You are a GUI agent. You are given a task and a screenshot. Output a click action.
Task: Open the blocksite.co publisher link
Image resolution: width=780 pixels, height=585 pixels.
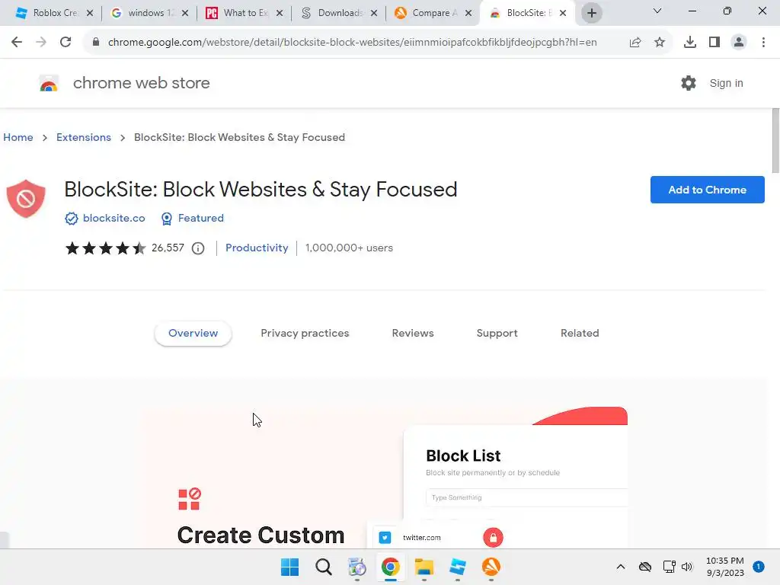pos(114,219)
